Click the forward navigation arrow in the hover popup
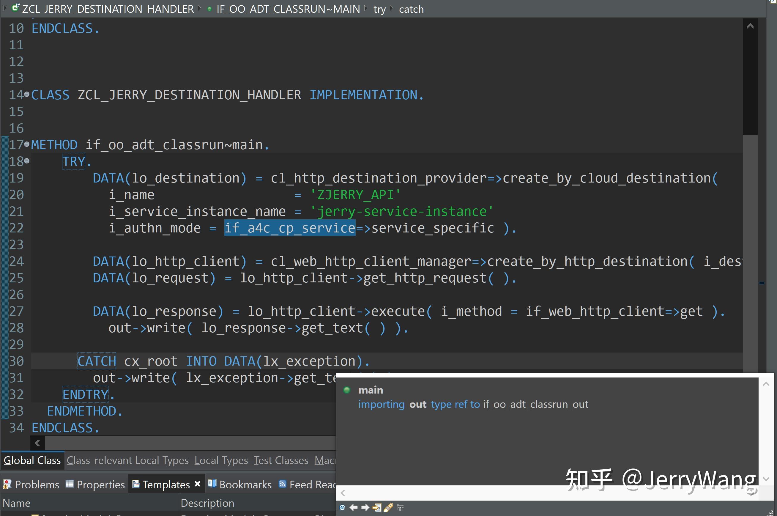This screenshot has height=516, width=777. [365, 507]
